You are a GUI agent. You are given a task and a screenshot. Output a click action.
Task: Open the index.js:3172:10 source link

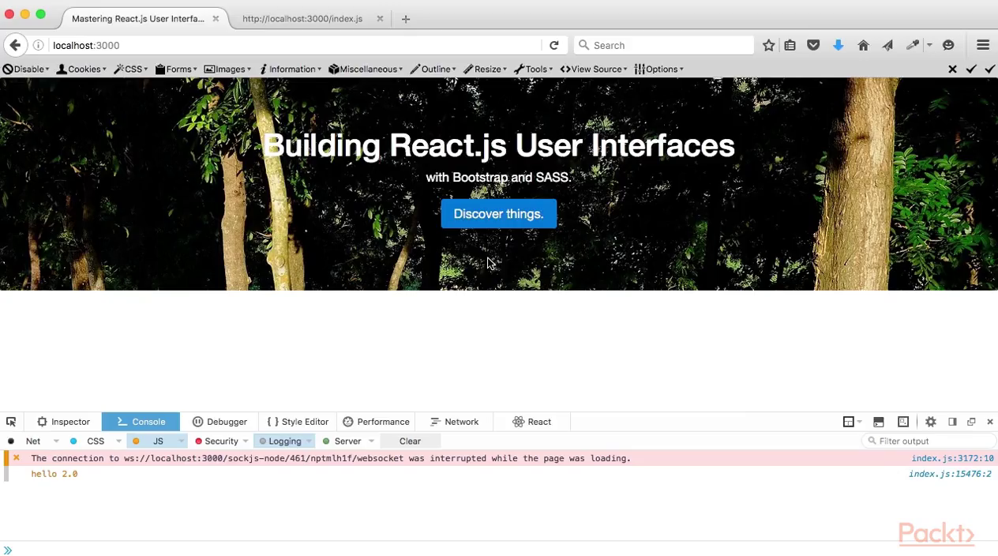point(952,458)
